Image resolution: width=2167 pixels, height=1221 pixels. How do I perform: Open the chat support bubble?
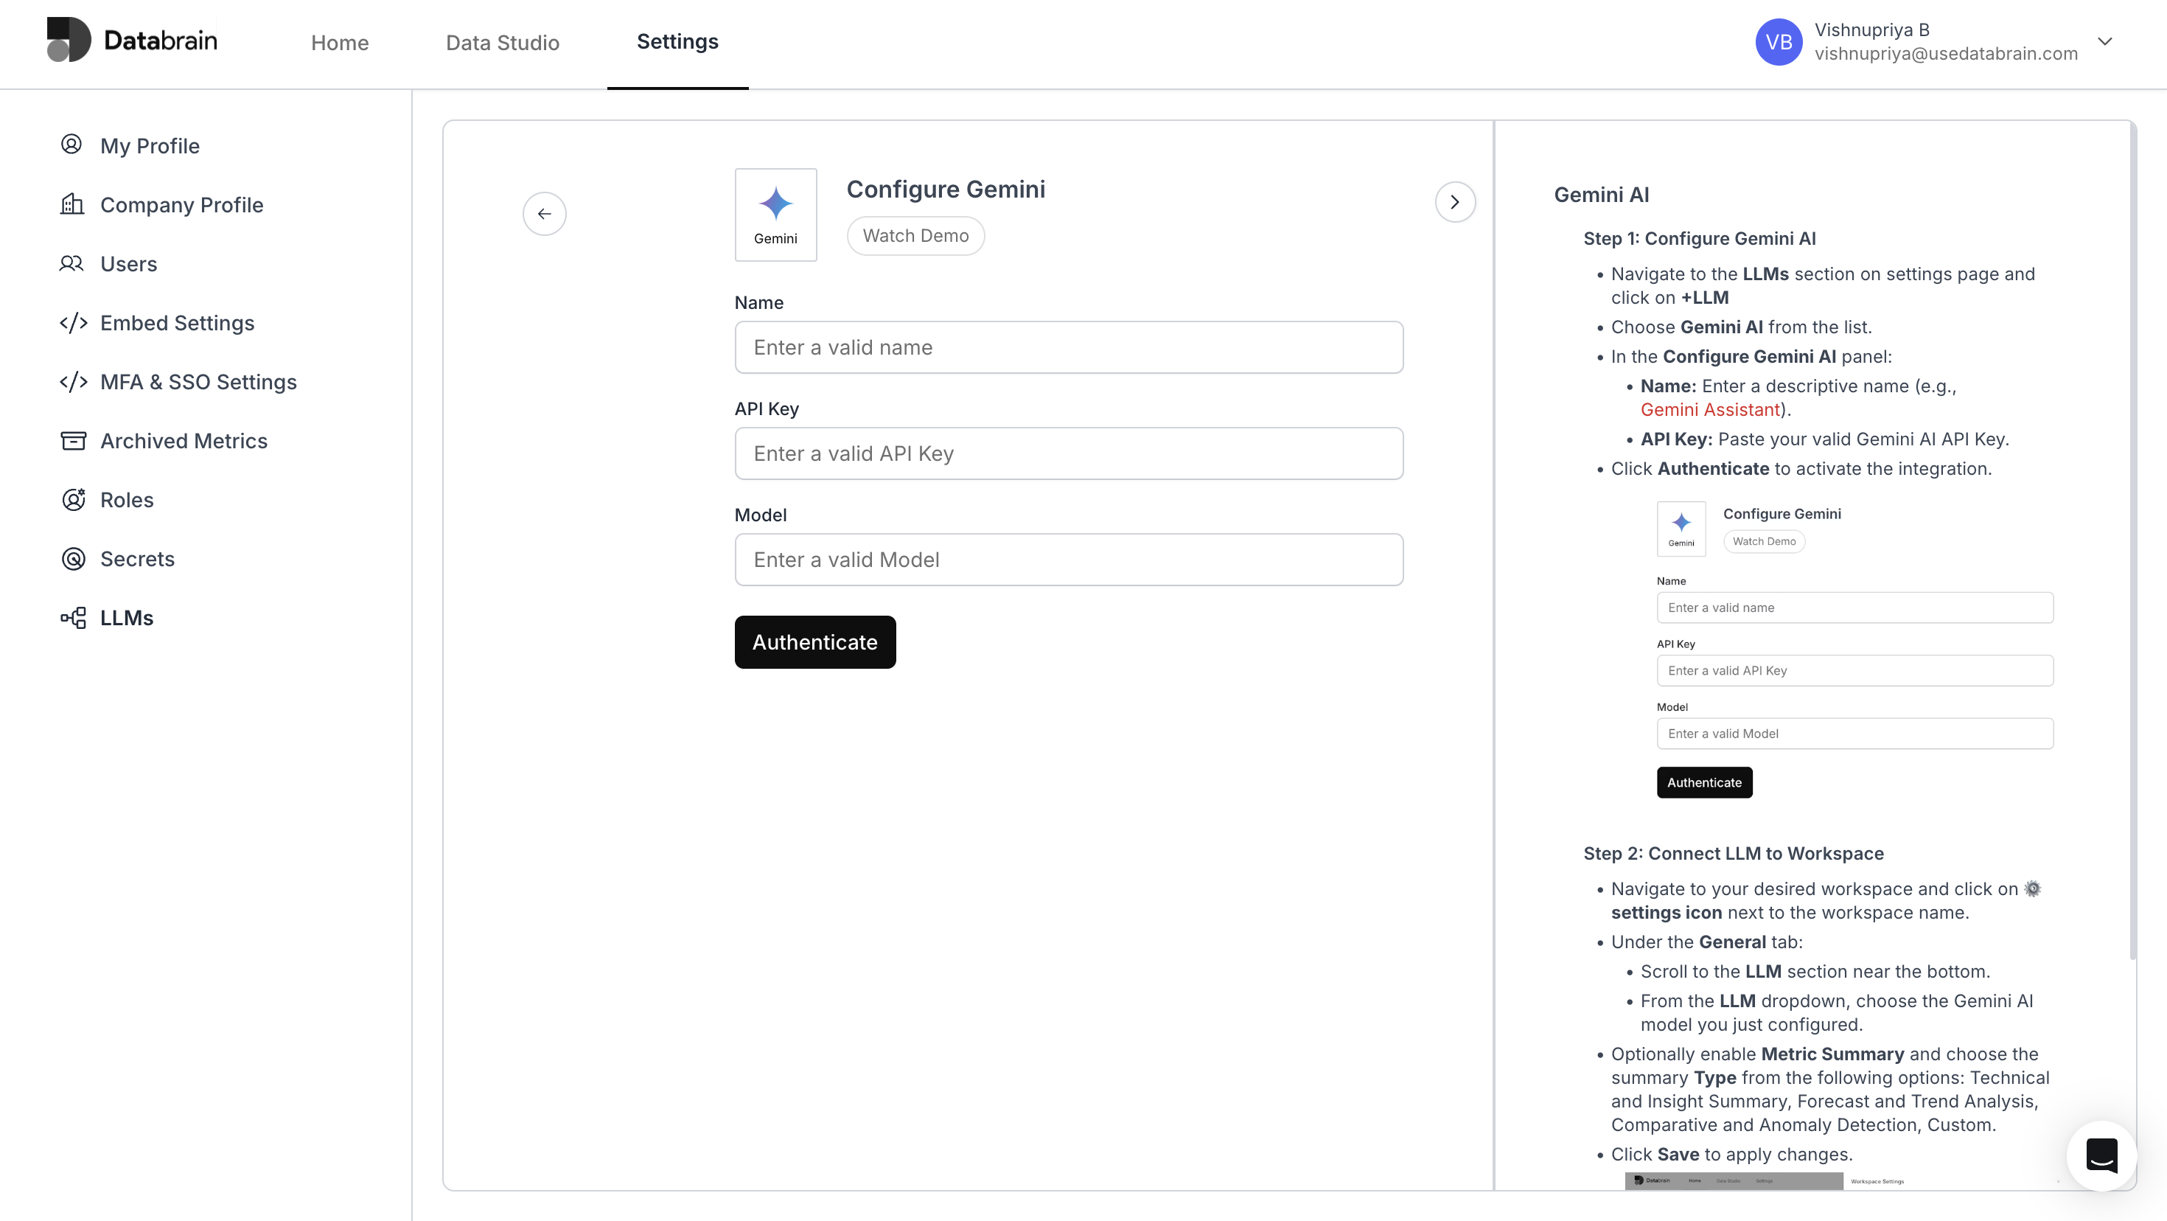point(2101,1156)
